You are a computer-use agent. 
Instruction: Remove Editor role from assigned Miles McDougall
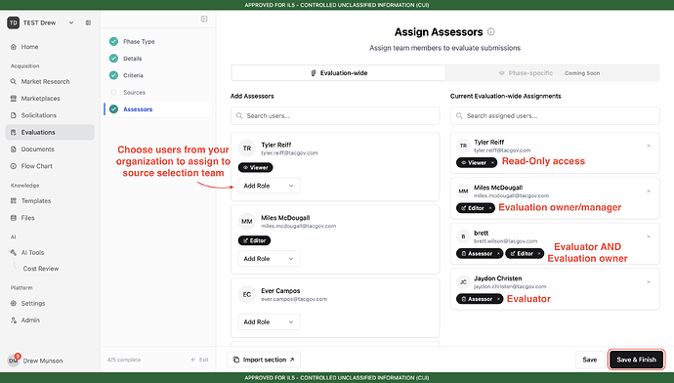coord(490,208)
